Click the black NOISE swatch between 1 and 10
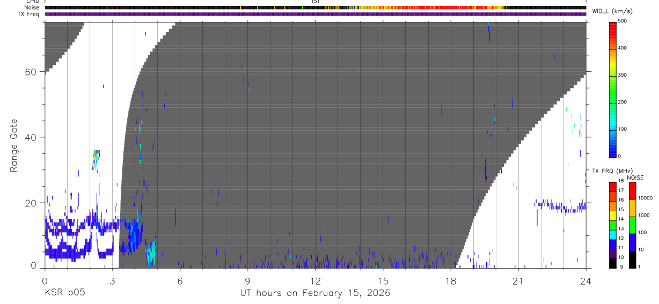 click(x=632, y=259)
